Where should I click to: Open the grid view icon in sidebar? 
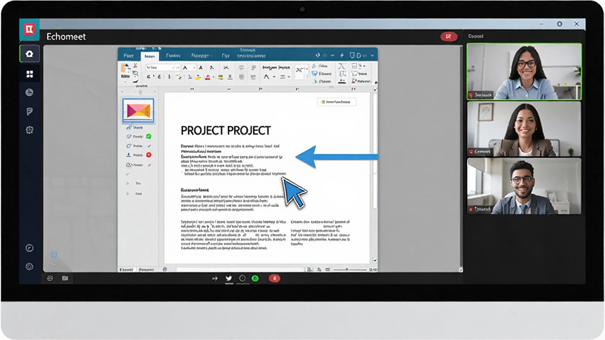30,74
